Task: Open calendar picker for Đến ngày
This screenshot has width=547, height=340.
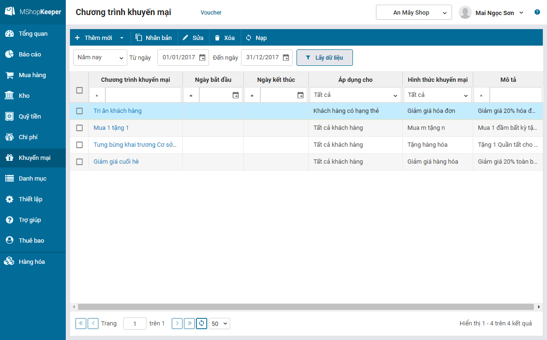Action: coord(286,57)
